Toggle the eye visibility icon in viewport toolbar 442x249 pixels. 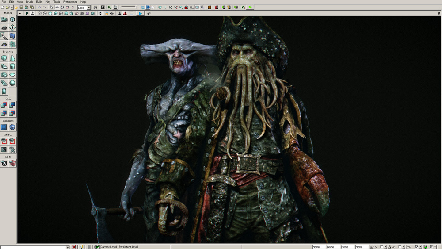112,14
